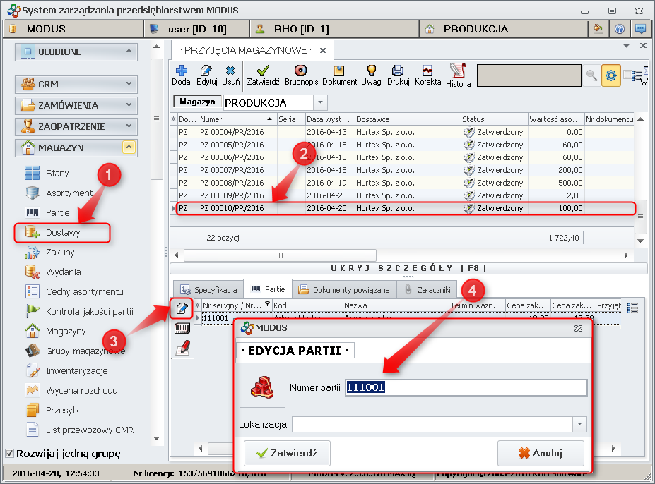The image size is (655, 484).
Task: Click the magnifier search icon
Action: click(x=591, y=75)
